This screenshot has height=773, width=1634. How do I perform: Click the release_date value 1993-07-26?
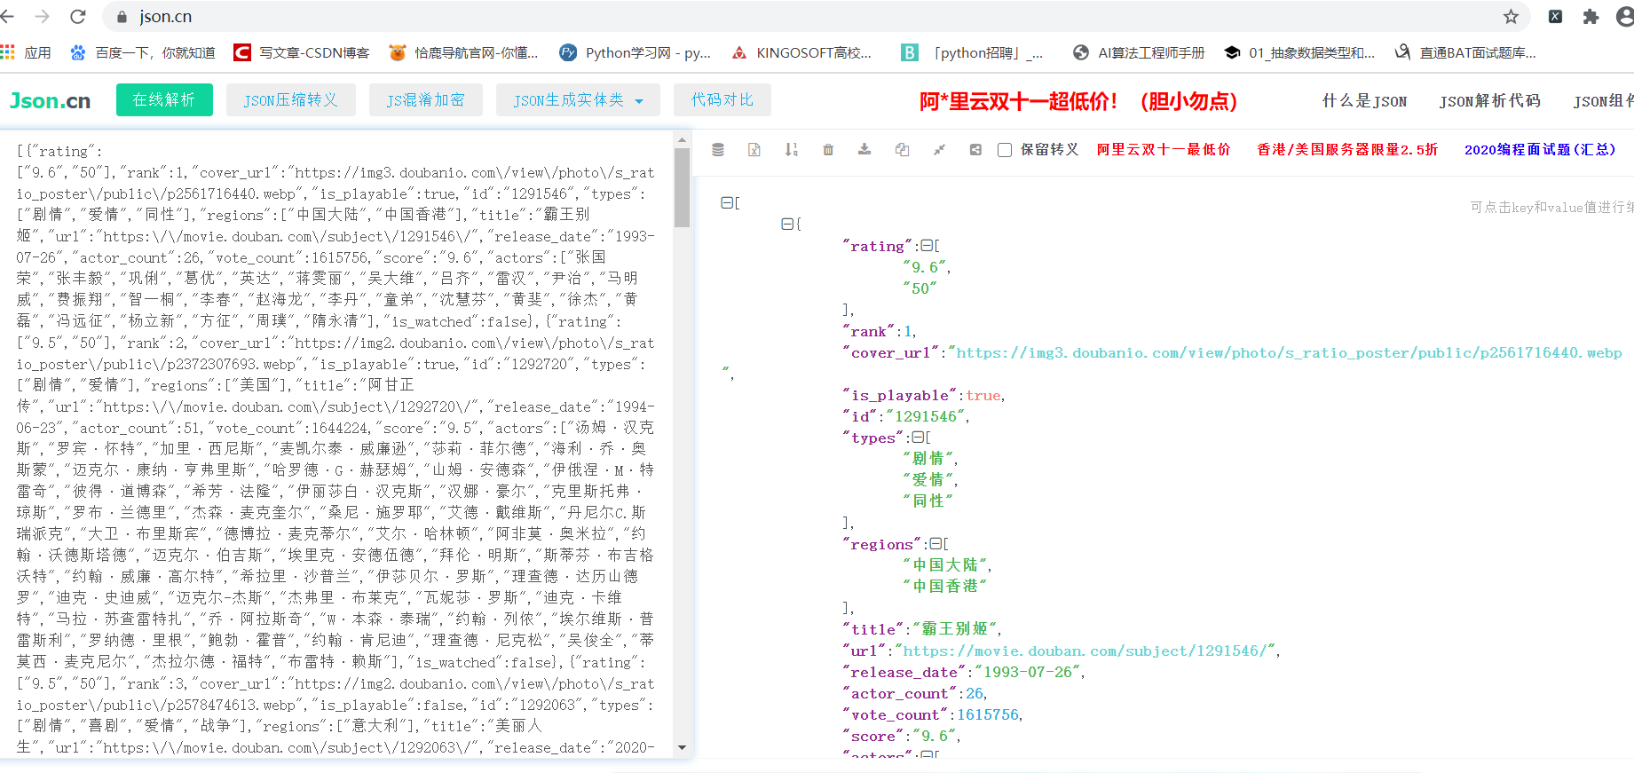1028,672
